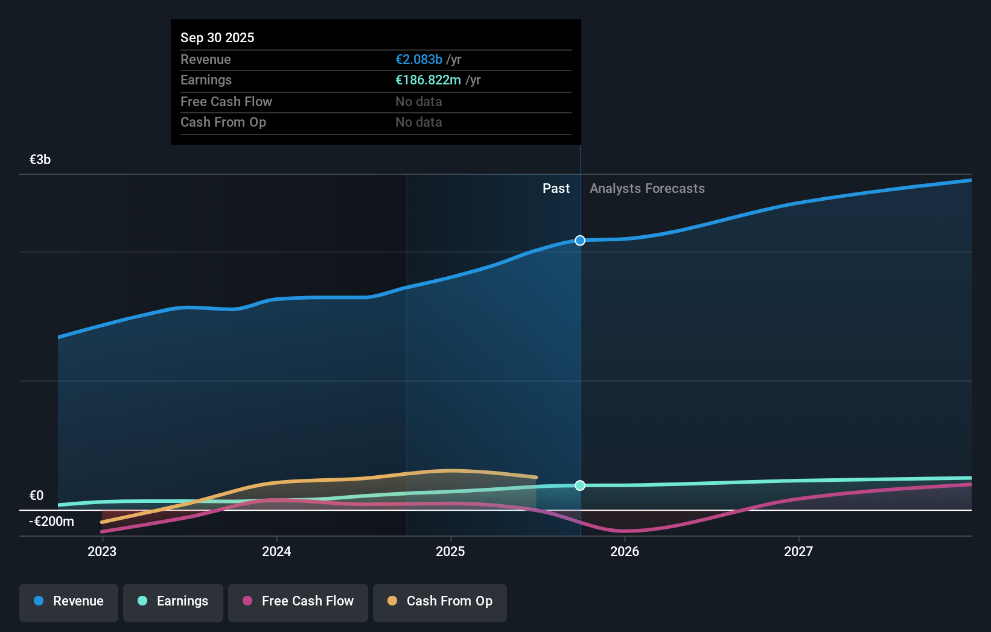Screen dimensions: 991x632
Task: Click the €0 y-axis label
Action: coord(37,496)
